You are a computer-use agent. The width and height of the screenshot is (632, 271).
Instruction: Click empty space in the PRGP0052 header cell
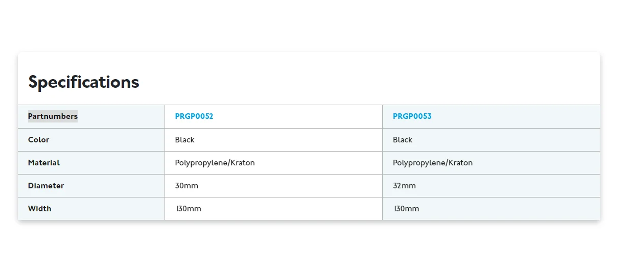296,116
